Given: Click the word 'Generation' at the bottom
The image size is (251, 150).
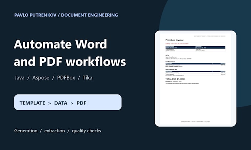Looking at the screenshot, I should click(x=26, y=131).
